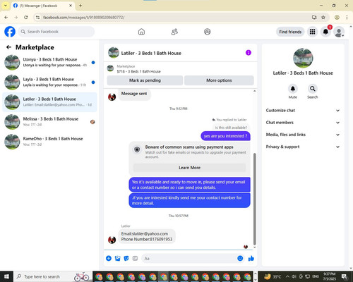
Task: Open the Chrome tab search dropdown
Action: (x=5, y=6)
